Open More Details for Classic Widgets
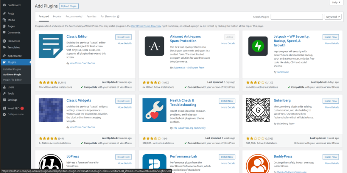This screenshot has width=347, height=173. (x=125, y=108)
